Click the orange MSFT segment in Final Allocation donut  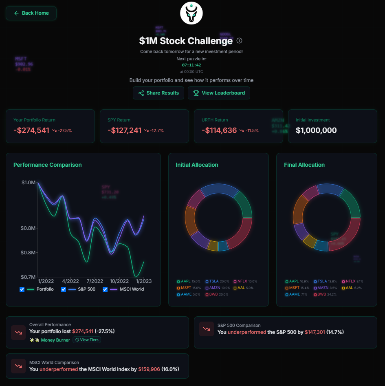point(299,209)
